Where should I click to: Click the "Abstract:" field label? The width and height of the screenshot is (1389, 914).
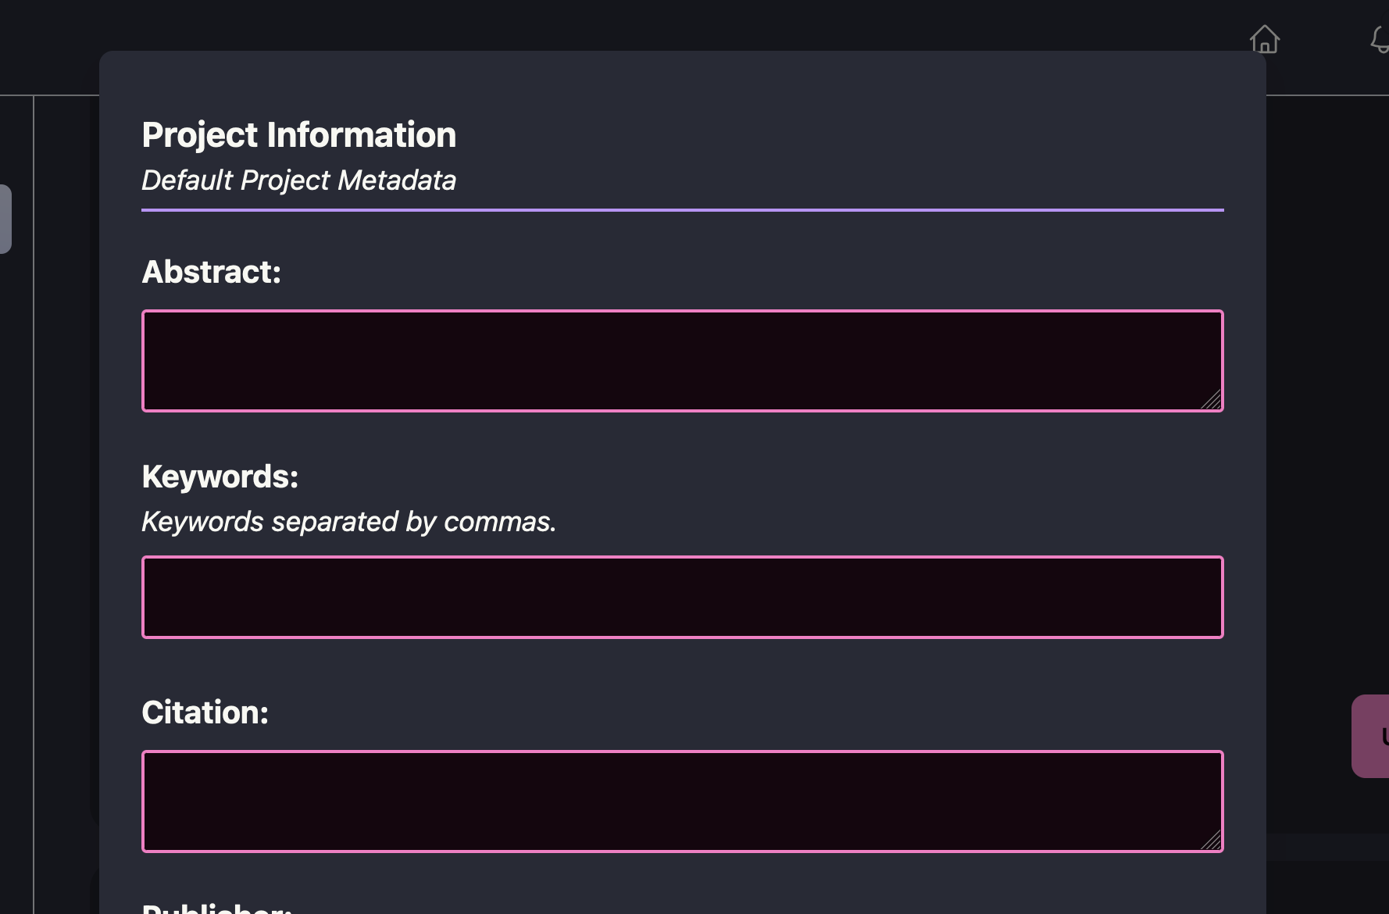coord(211,272)
